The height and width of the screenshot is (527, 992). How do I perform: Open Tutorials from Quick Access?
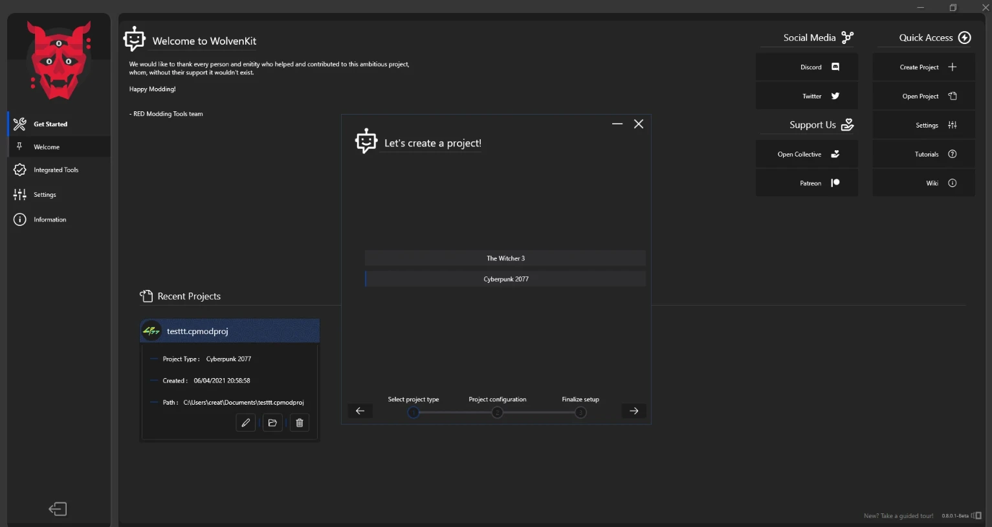coord(923,154)
